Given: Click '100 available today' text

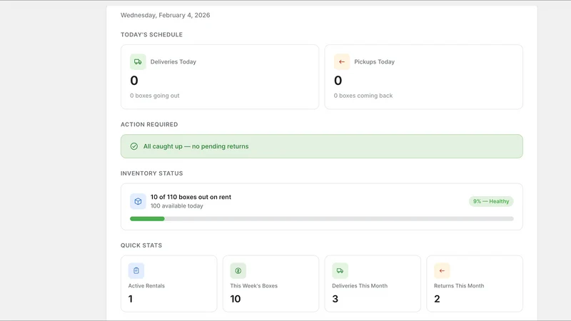Looking at the screenshot, I should tap(177, 206).
